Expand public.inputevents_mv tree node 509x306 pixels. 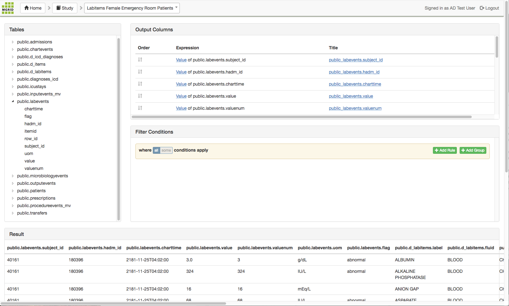13,94
